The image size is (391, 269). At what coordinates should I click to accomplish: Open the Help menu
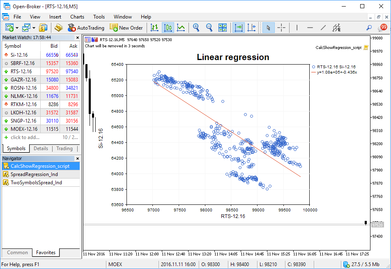pyautogui.click(x=146, y=17)
